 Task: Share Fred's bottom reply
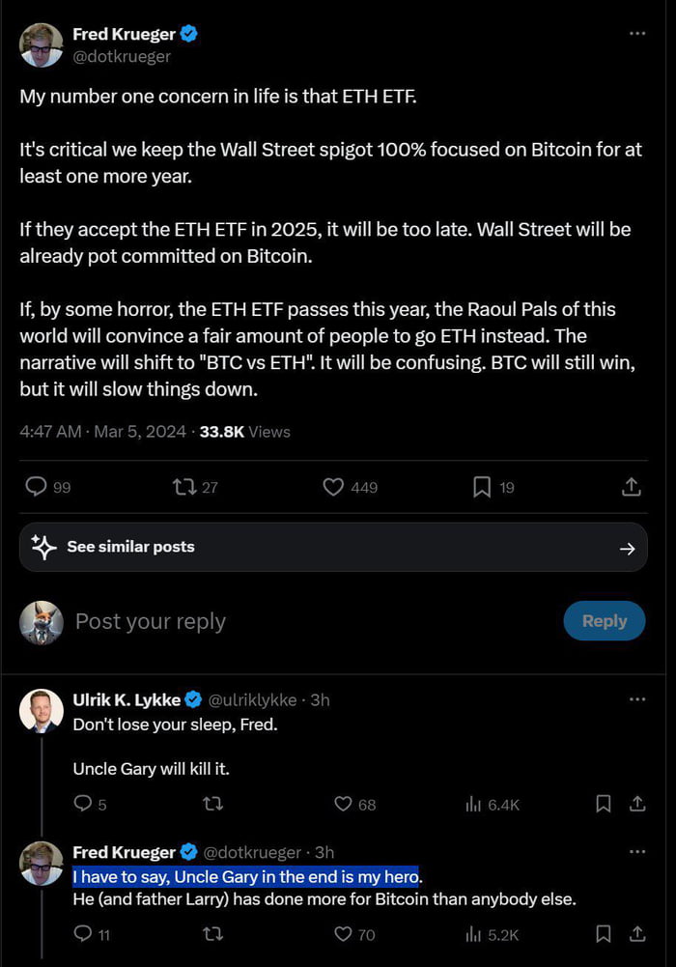tap(635, 934)
